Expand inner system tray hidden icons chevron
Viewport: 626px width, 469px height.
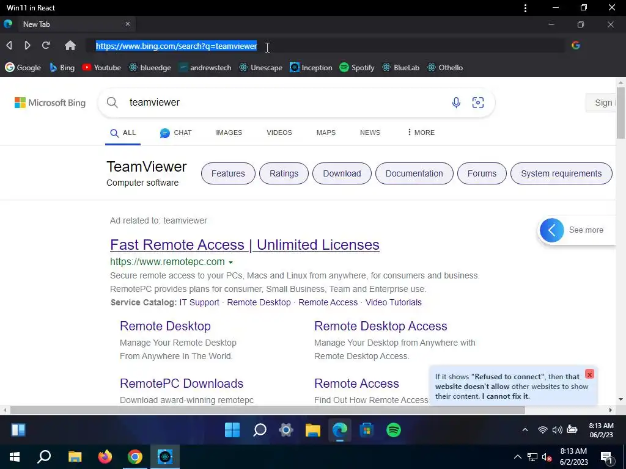point(525,429)
